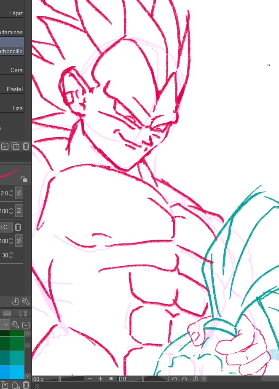Open sub tool detail wrench icon

coord(26,301)
